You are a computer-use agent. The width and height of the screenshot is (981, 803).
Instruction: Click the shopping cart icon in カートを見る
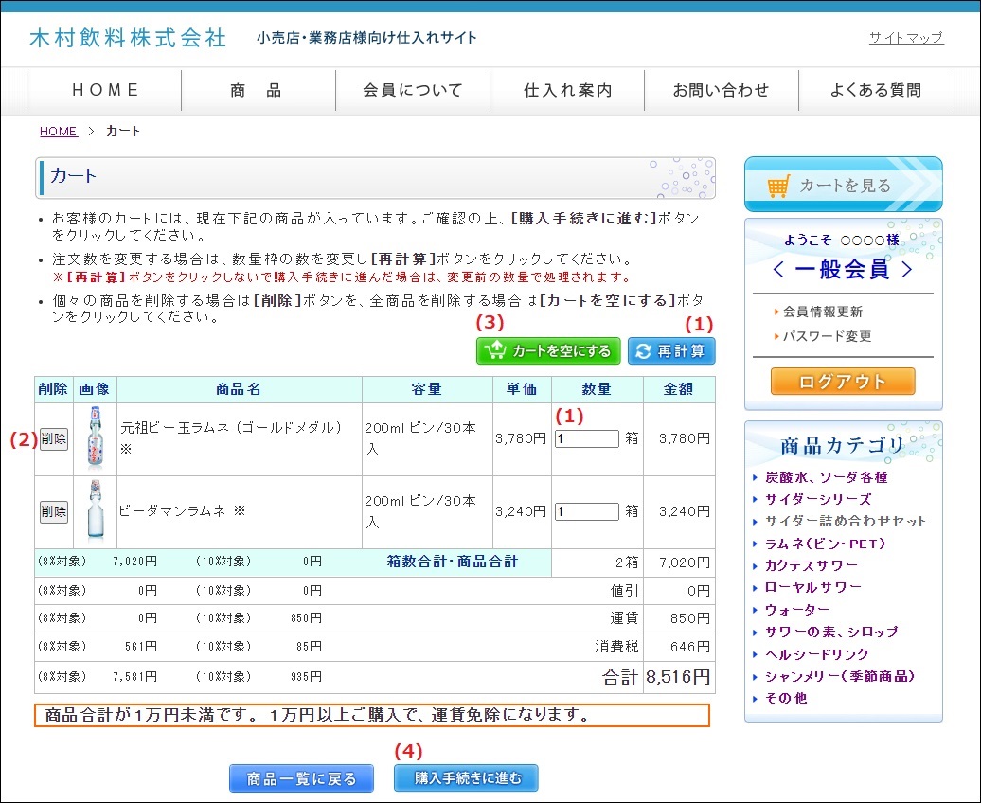pos(778,187)
